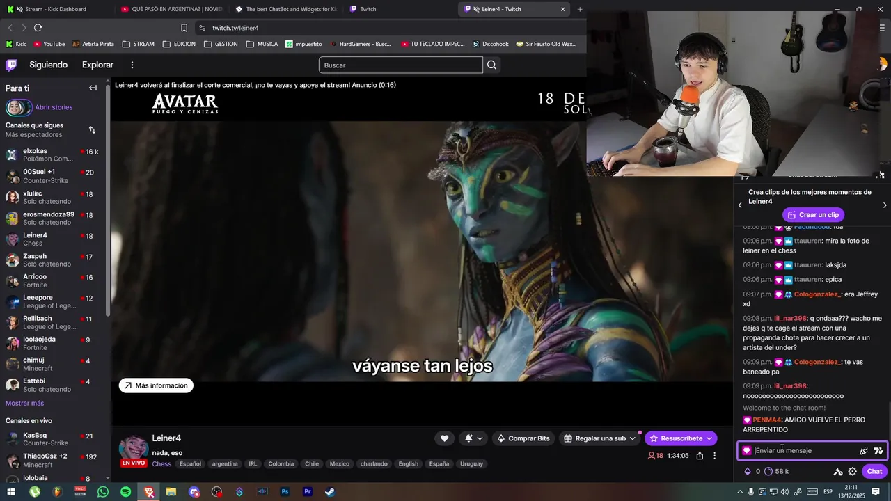Open the Windows Start menu
The height and width of the screenshot is (501, 891).
(11, 492)
